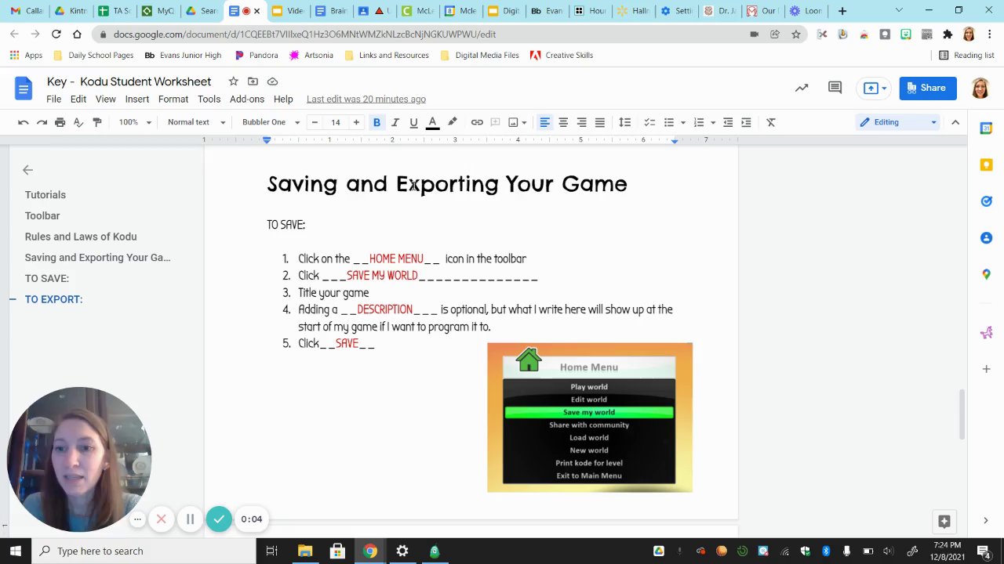Open the File menu
The height and width of the screenshot is (564, 1004).
coord(53,99)
